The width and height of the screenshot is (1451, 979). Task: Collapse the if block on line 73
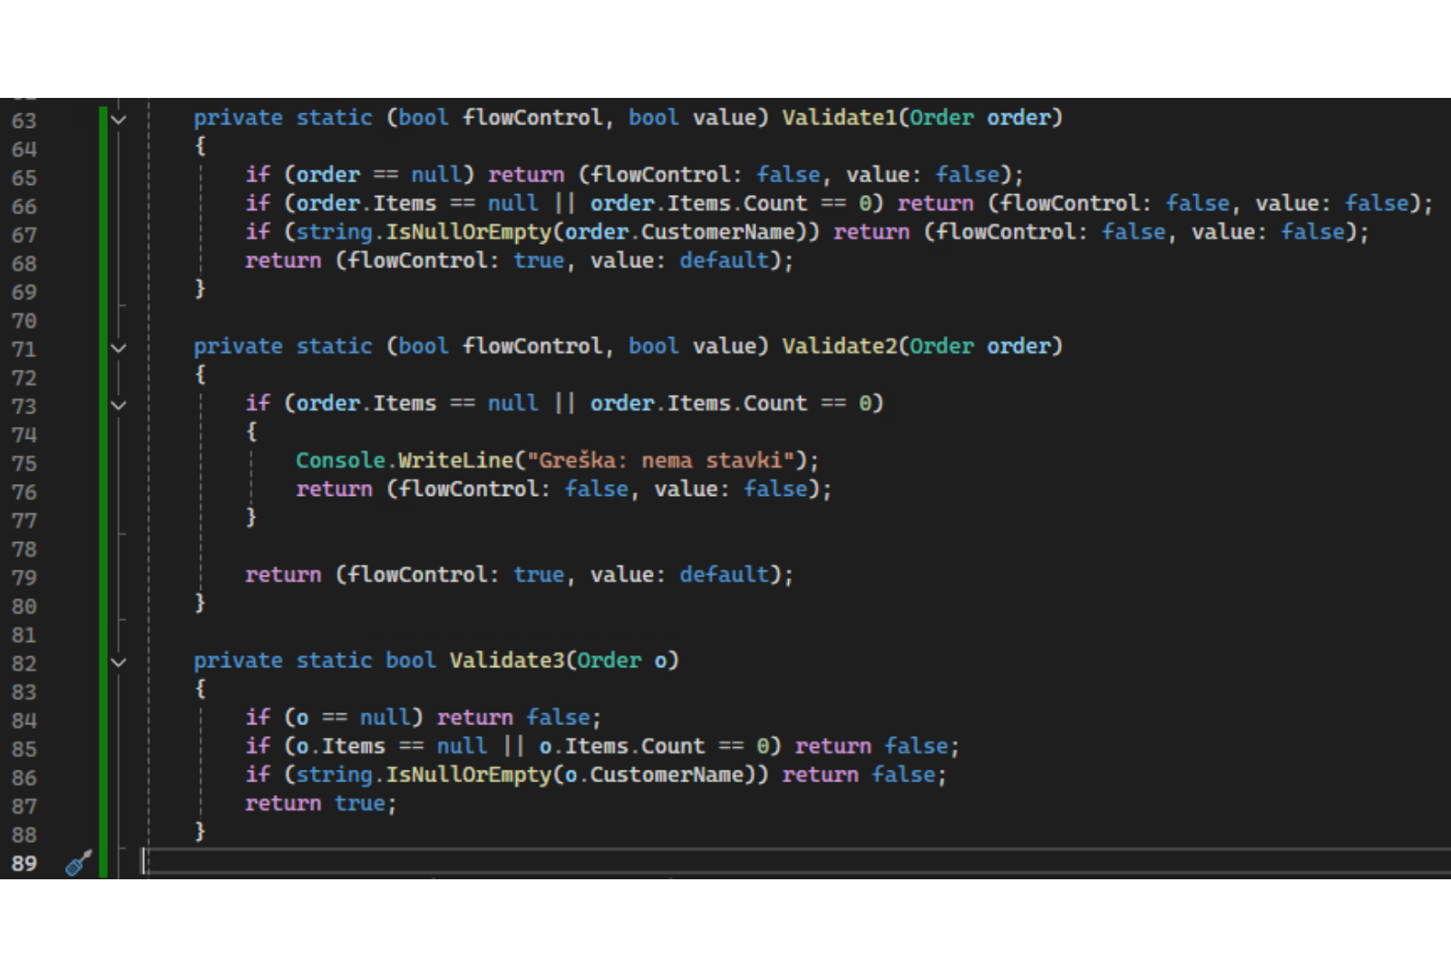(x=118, y=404)
